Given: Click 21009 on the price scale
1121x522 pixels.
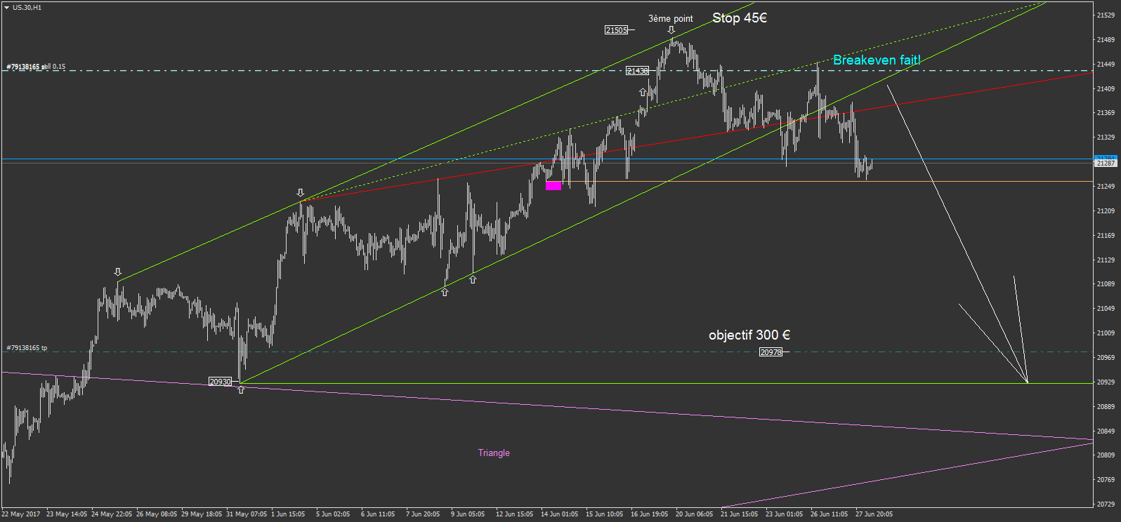Looking at the screenshot, I should coord(1106,333).
